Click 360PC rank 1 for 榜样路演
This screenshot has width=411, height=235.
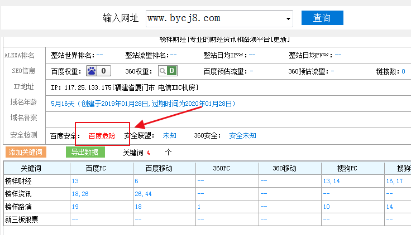click(199, 207)
